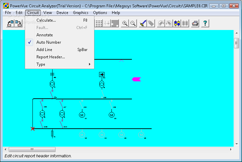The image size is (242, 162).
Task: Toggle the Auto Number checked menu option
Action: [x=60, y=42]
